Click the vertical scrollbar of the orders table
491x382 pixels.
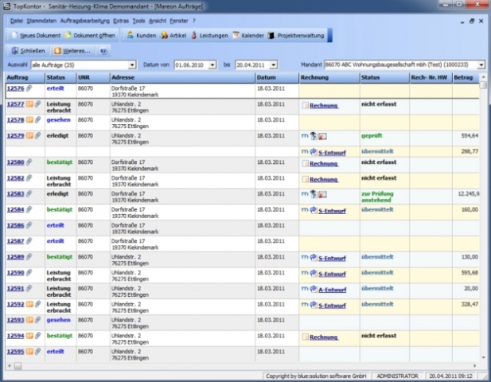[485, 223]
